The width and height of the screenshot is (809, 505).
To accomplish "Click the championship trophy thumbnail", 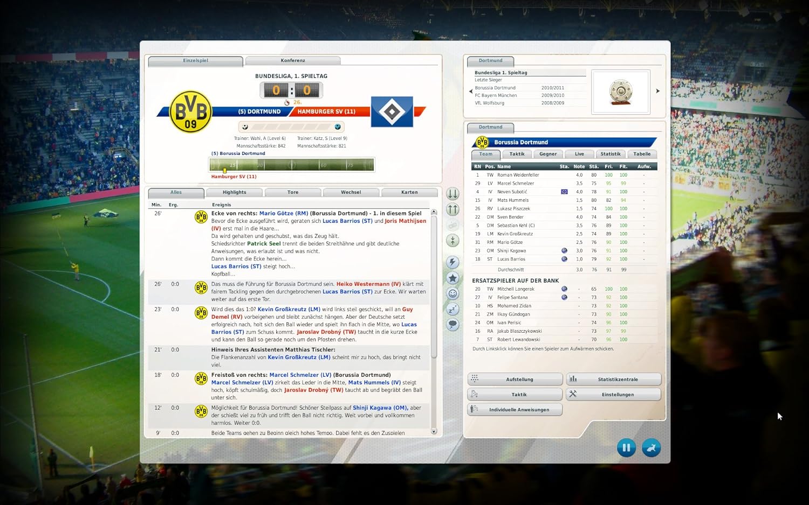I will (x=621, y=92).
